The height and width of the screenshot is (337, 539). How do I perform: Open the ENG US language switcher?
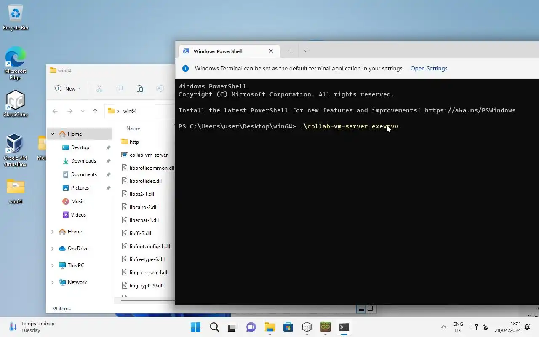[458, 327]
